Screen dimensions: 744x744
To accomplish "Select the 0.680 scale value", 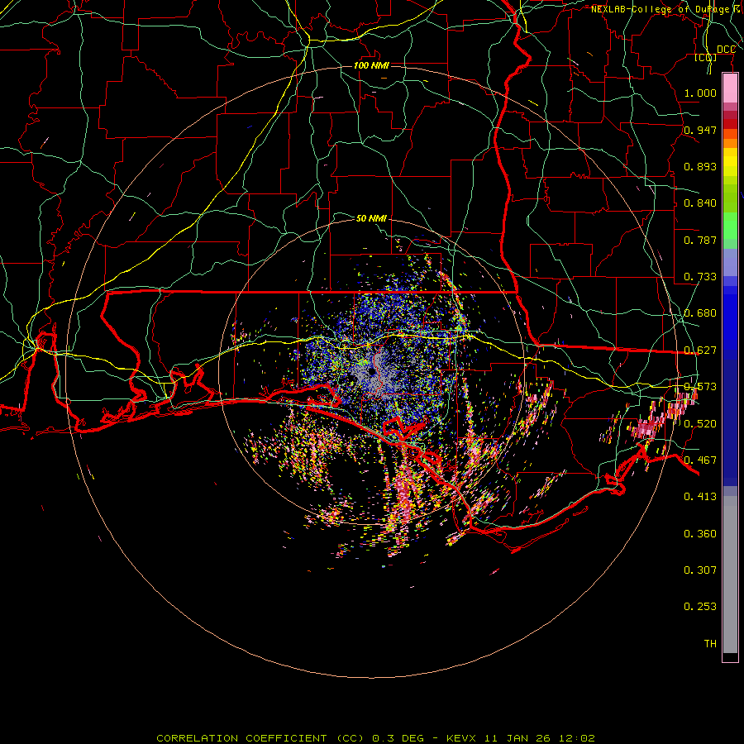I will coord(700,313).
